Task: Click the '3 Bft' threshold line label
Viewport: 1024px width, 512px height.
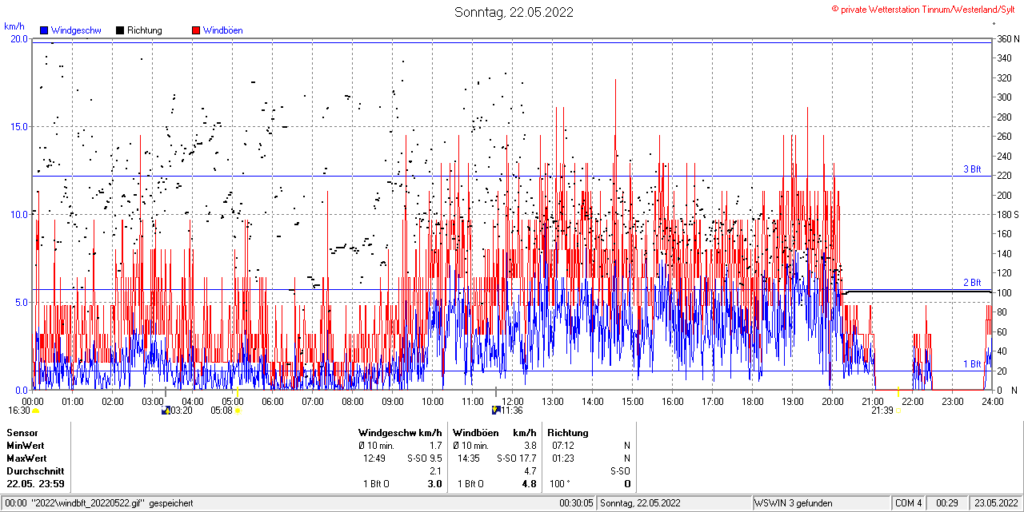Action: point(972,169)
